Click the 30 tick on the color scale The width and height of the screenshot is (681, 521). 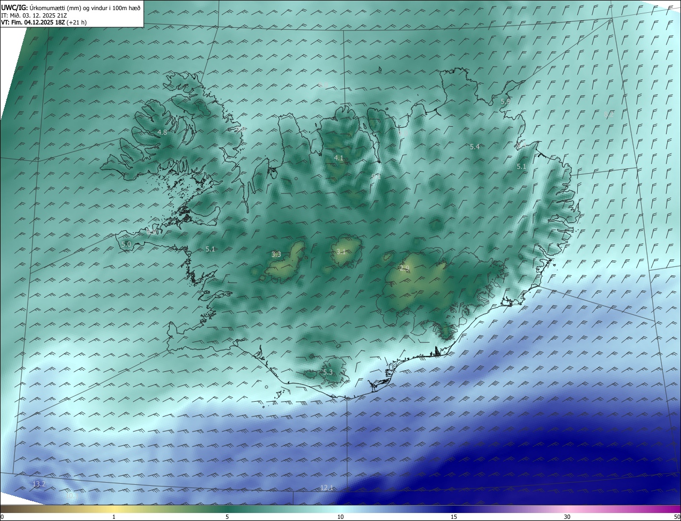(x=567, y=517)
